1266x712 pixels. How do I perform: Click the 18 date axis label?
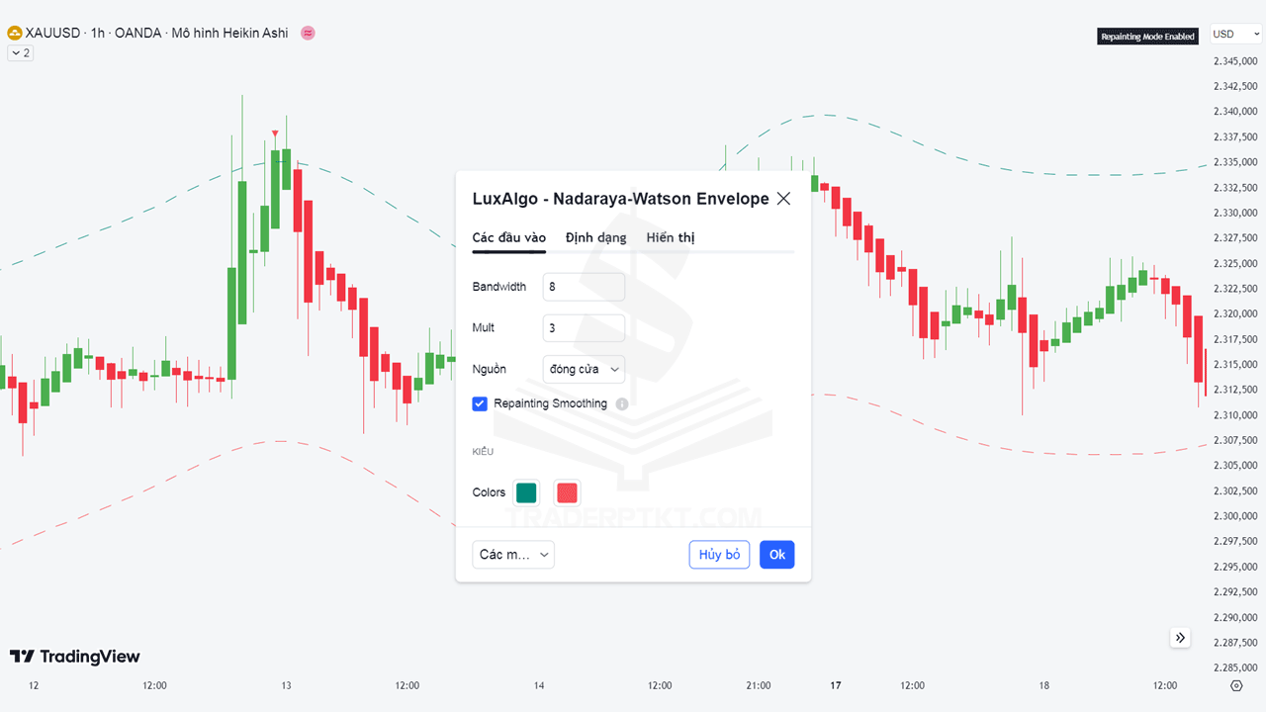point(1043,685)
